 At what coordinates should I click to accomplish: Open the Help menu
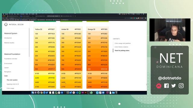point(36,14)
